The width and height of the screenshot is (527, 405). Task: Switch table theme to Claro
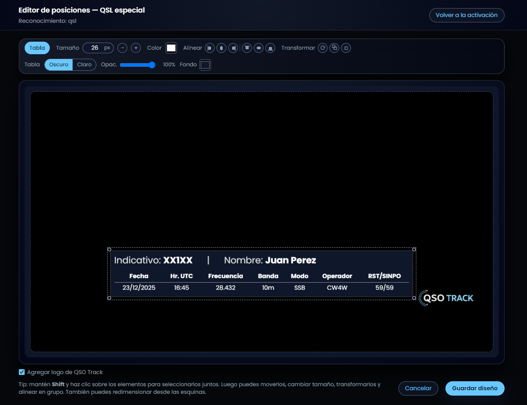pyautogui.click(x=84, y=65)
